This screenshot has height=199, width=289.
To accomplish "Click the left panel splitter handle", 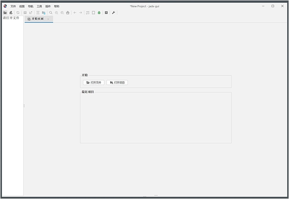I will [x=24, y=105].
